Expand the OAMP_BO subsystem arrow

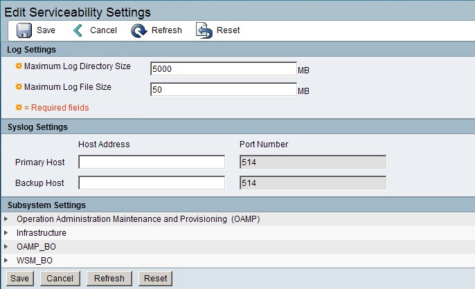7,247
